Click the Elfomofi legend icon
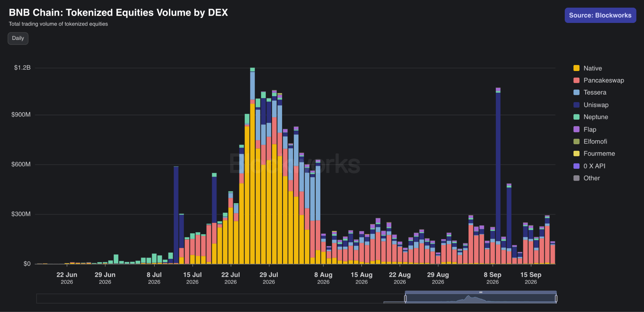The image size is (644, 312). click(x=576, y=141)
